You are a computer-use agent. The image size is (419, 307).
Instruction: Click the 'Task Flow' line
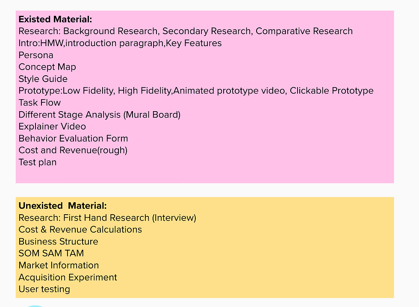point(39,103)
